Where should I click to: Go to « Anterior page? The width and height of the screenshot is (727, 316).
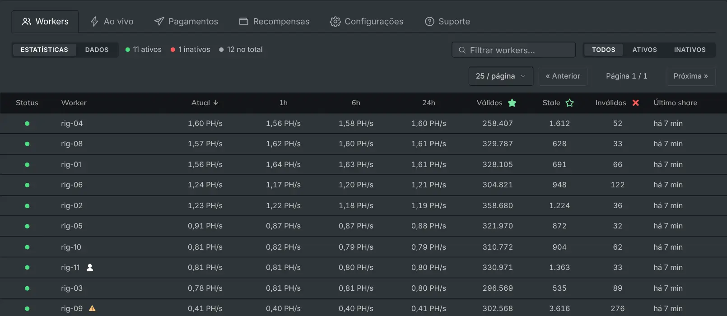pos(563,76)
